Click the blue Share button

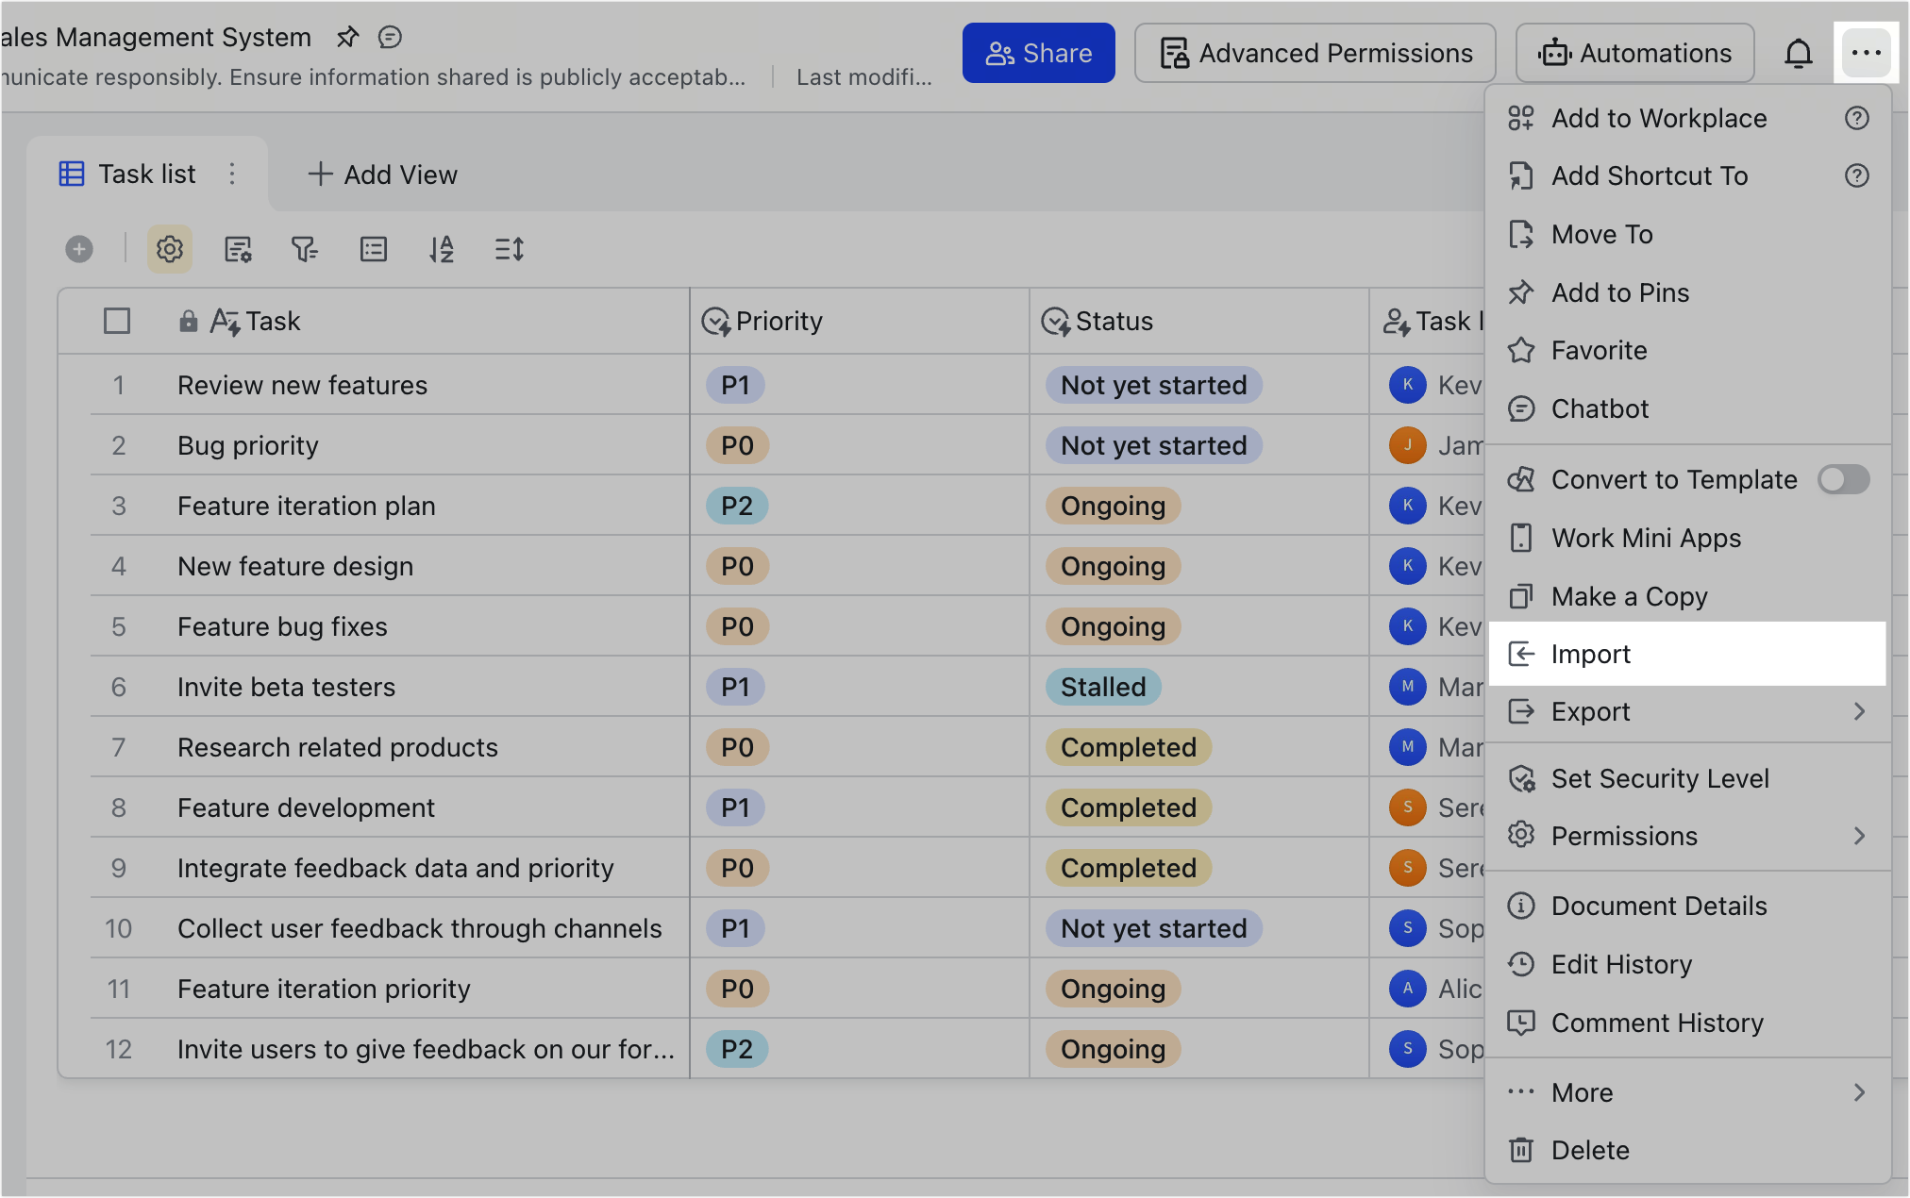point(1038,53)
